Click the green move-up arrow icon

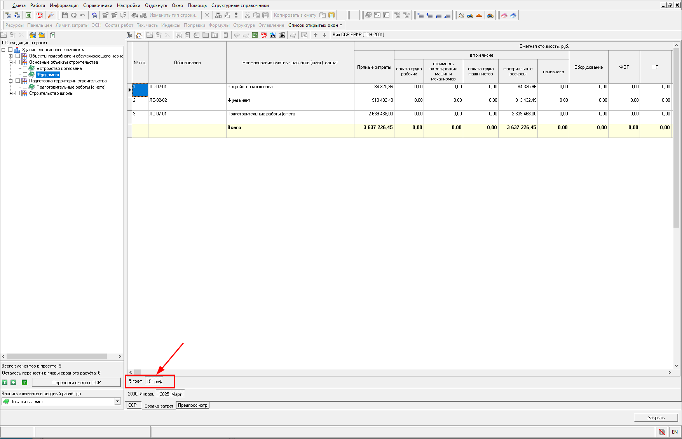5,382
